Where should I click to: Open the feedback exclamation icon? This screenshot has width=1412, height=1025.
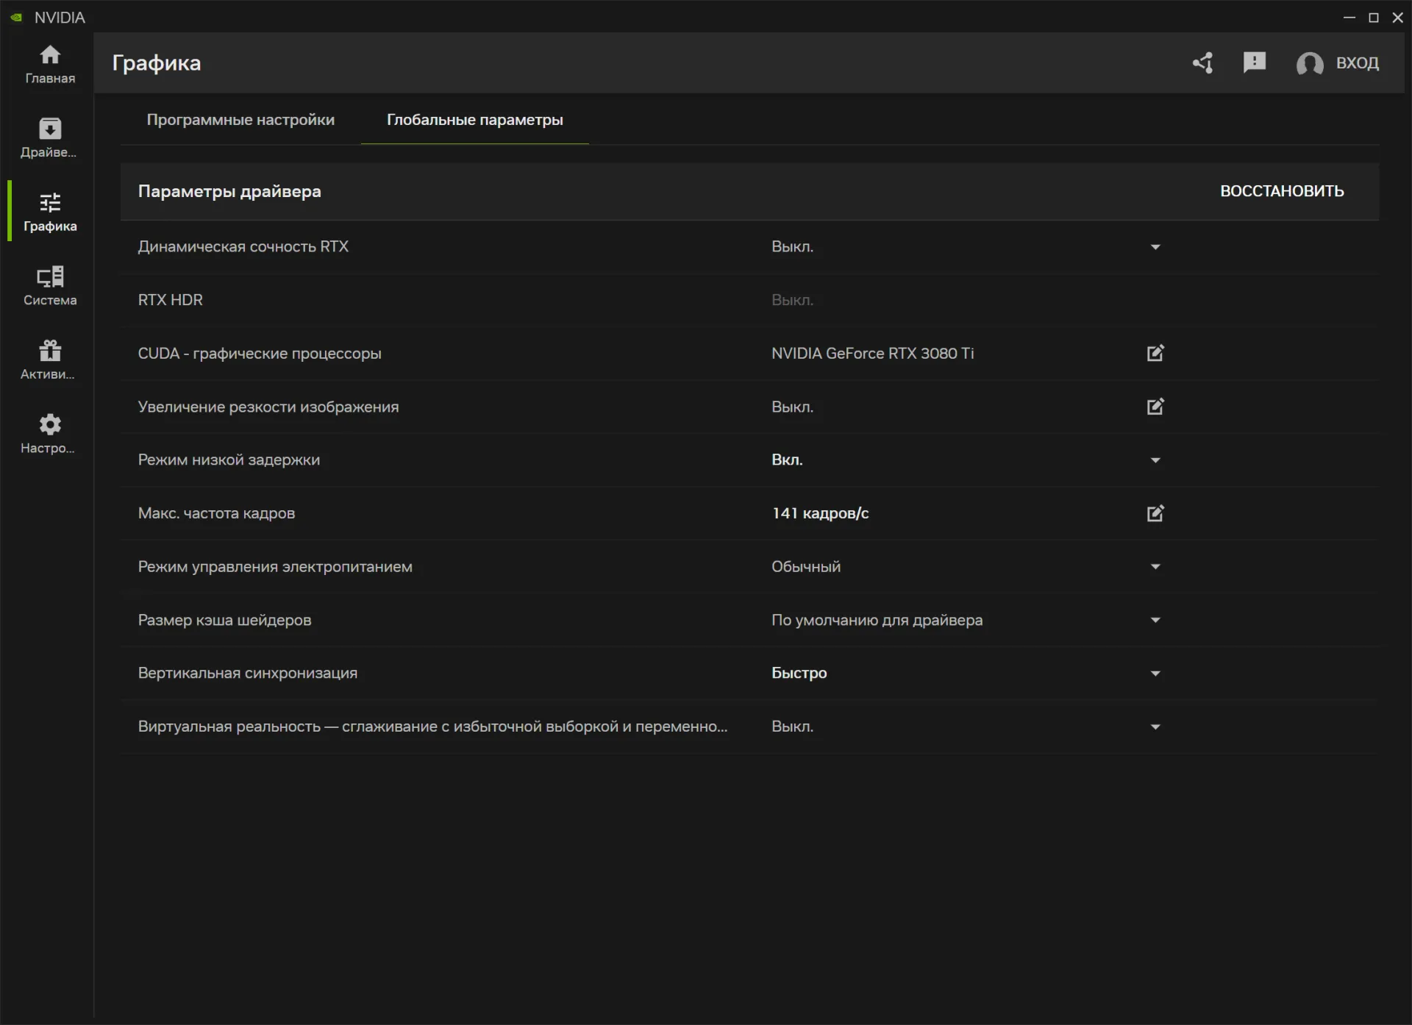pyautogui.click(x=1255, y=63)
